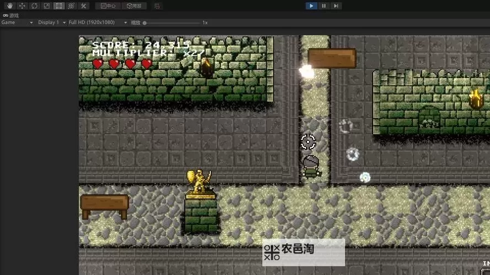This screenshot has width=490, height=275.
Task: Click the 1x scale value text
Action: [205, 23]
